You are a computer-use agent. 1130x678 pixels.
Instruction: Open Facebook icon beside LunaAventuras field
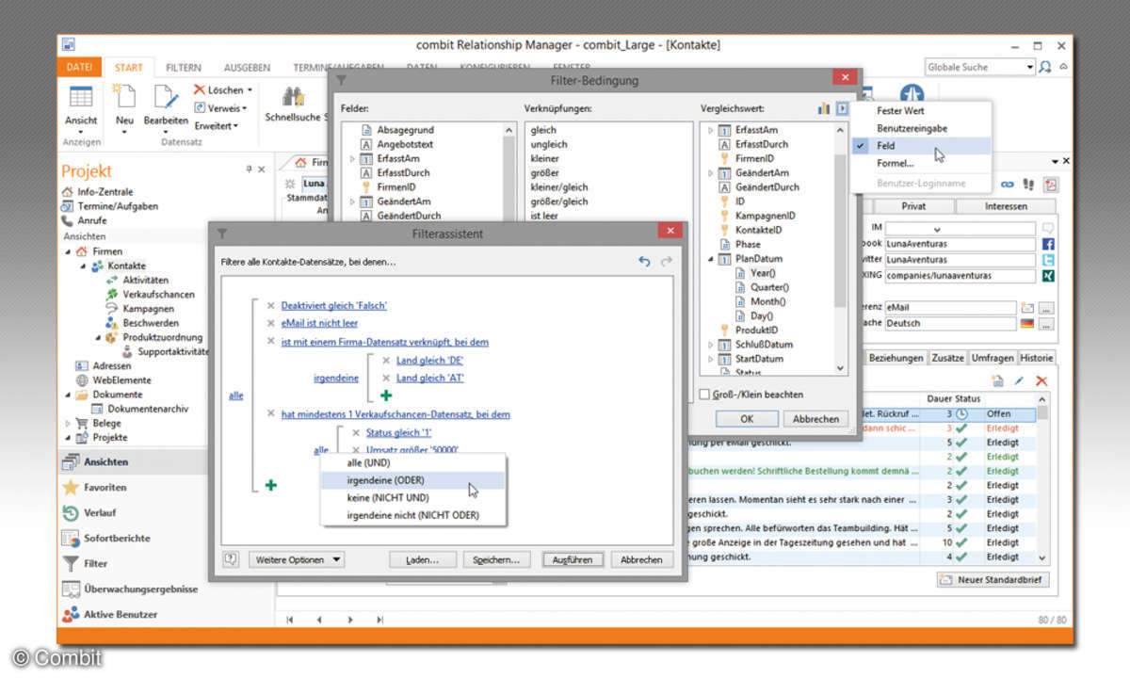(x=1047, y=244)
